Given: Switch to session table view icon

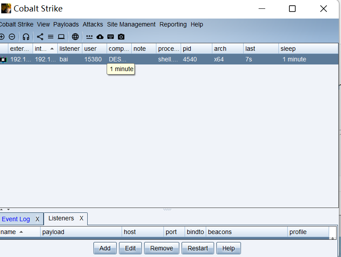Looking at the screenshot, I should pyautogui.click(x=51, y=37).
